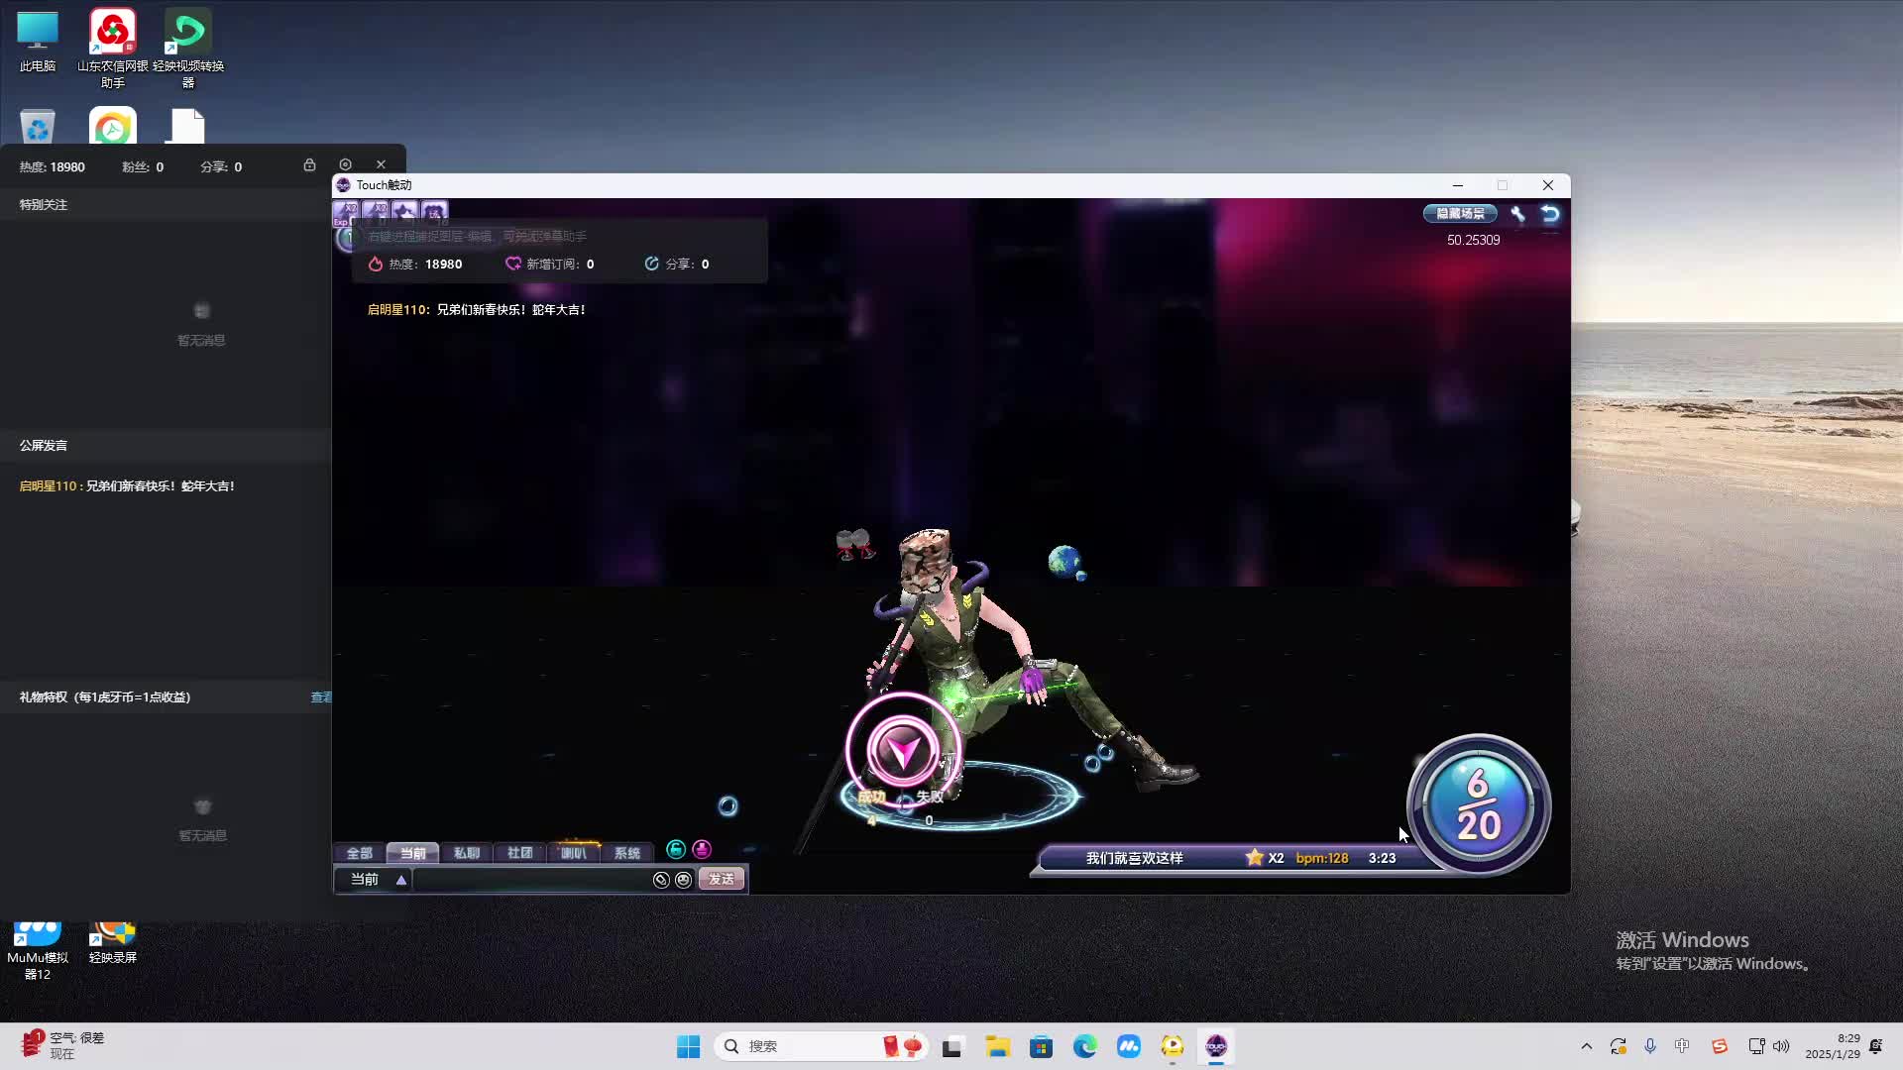Hit the pink arrow rhythm note circle
Viewport: 1903px width, 1070px height.
pos(902,751)
